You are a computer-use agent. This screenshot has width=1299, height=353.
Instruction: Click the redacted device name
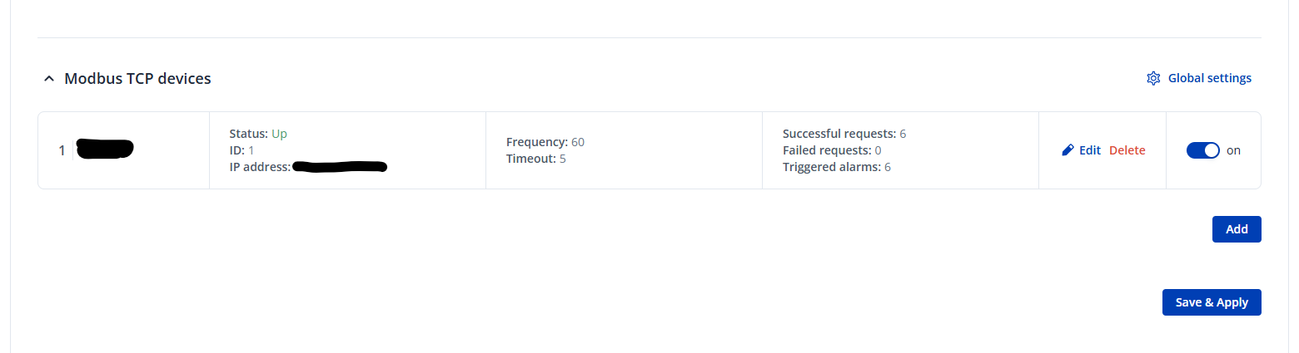point(105,150)
